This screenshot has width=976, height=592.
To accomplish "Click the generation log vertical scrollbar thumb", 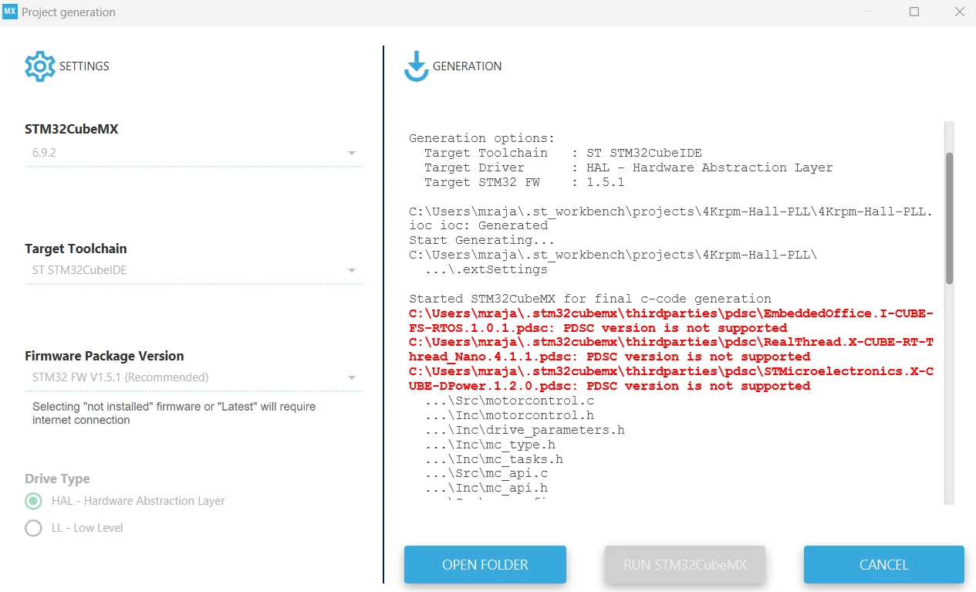I will click(x=950, y=218).
